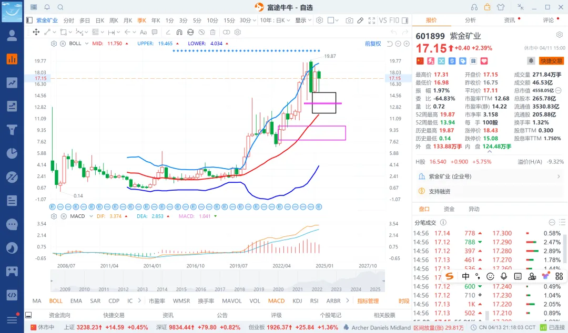This screenshot has height=333, width=568.
Task: Click the screenshot camera icon in chart toolbar
Action: (349, 20)
